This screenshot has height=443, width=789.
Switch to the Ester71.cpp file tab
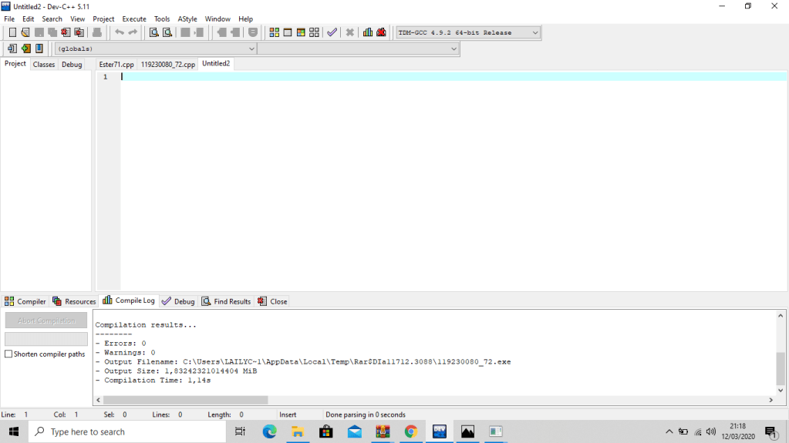(116, 65)
